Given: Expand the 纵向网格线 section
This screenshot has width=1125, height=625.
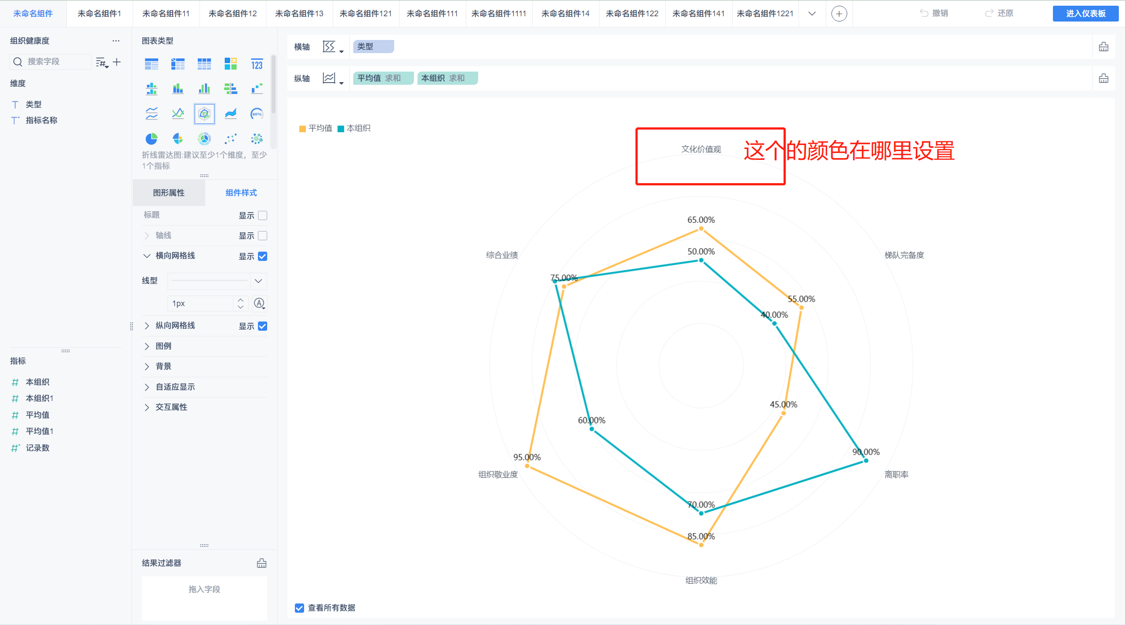Looking at the screenshot, I should 147,325.
